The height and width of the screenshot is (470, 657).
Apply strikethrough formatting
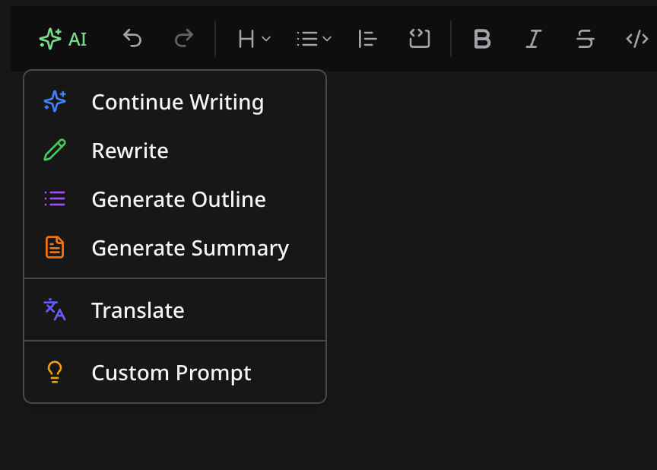point(585,40)
